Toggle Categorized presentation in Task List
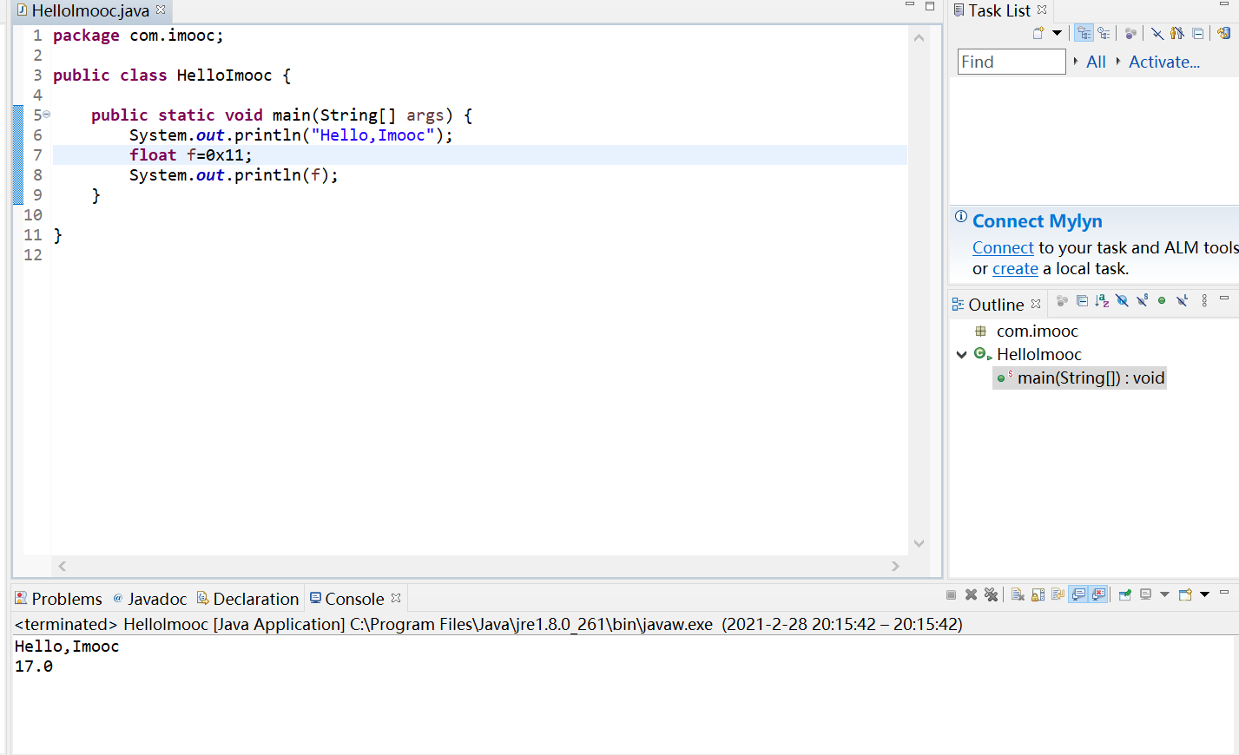 [x=1084, y=33]
